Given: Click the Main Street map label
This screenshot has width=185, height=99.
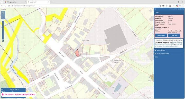Looking at the screenshot, I should pyautogui.click(x=62, y=55).
